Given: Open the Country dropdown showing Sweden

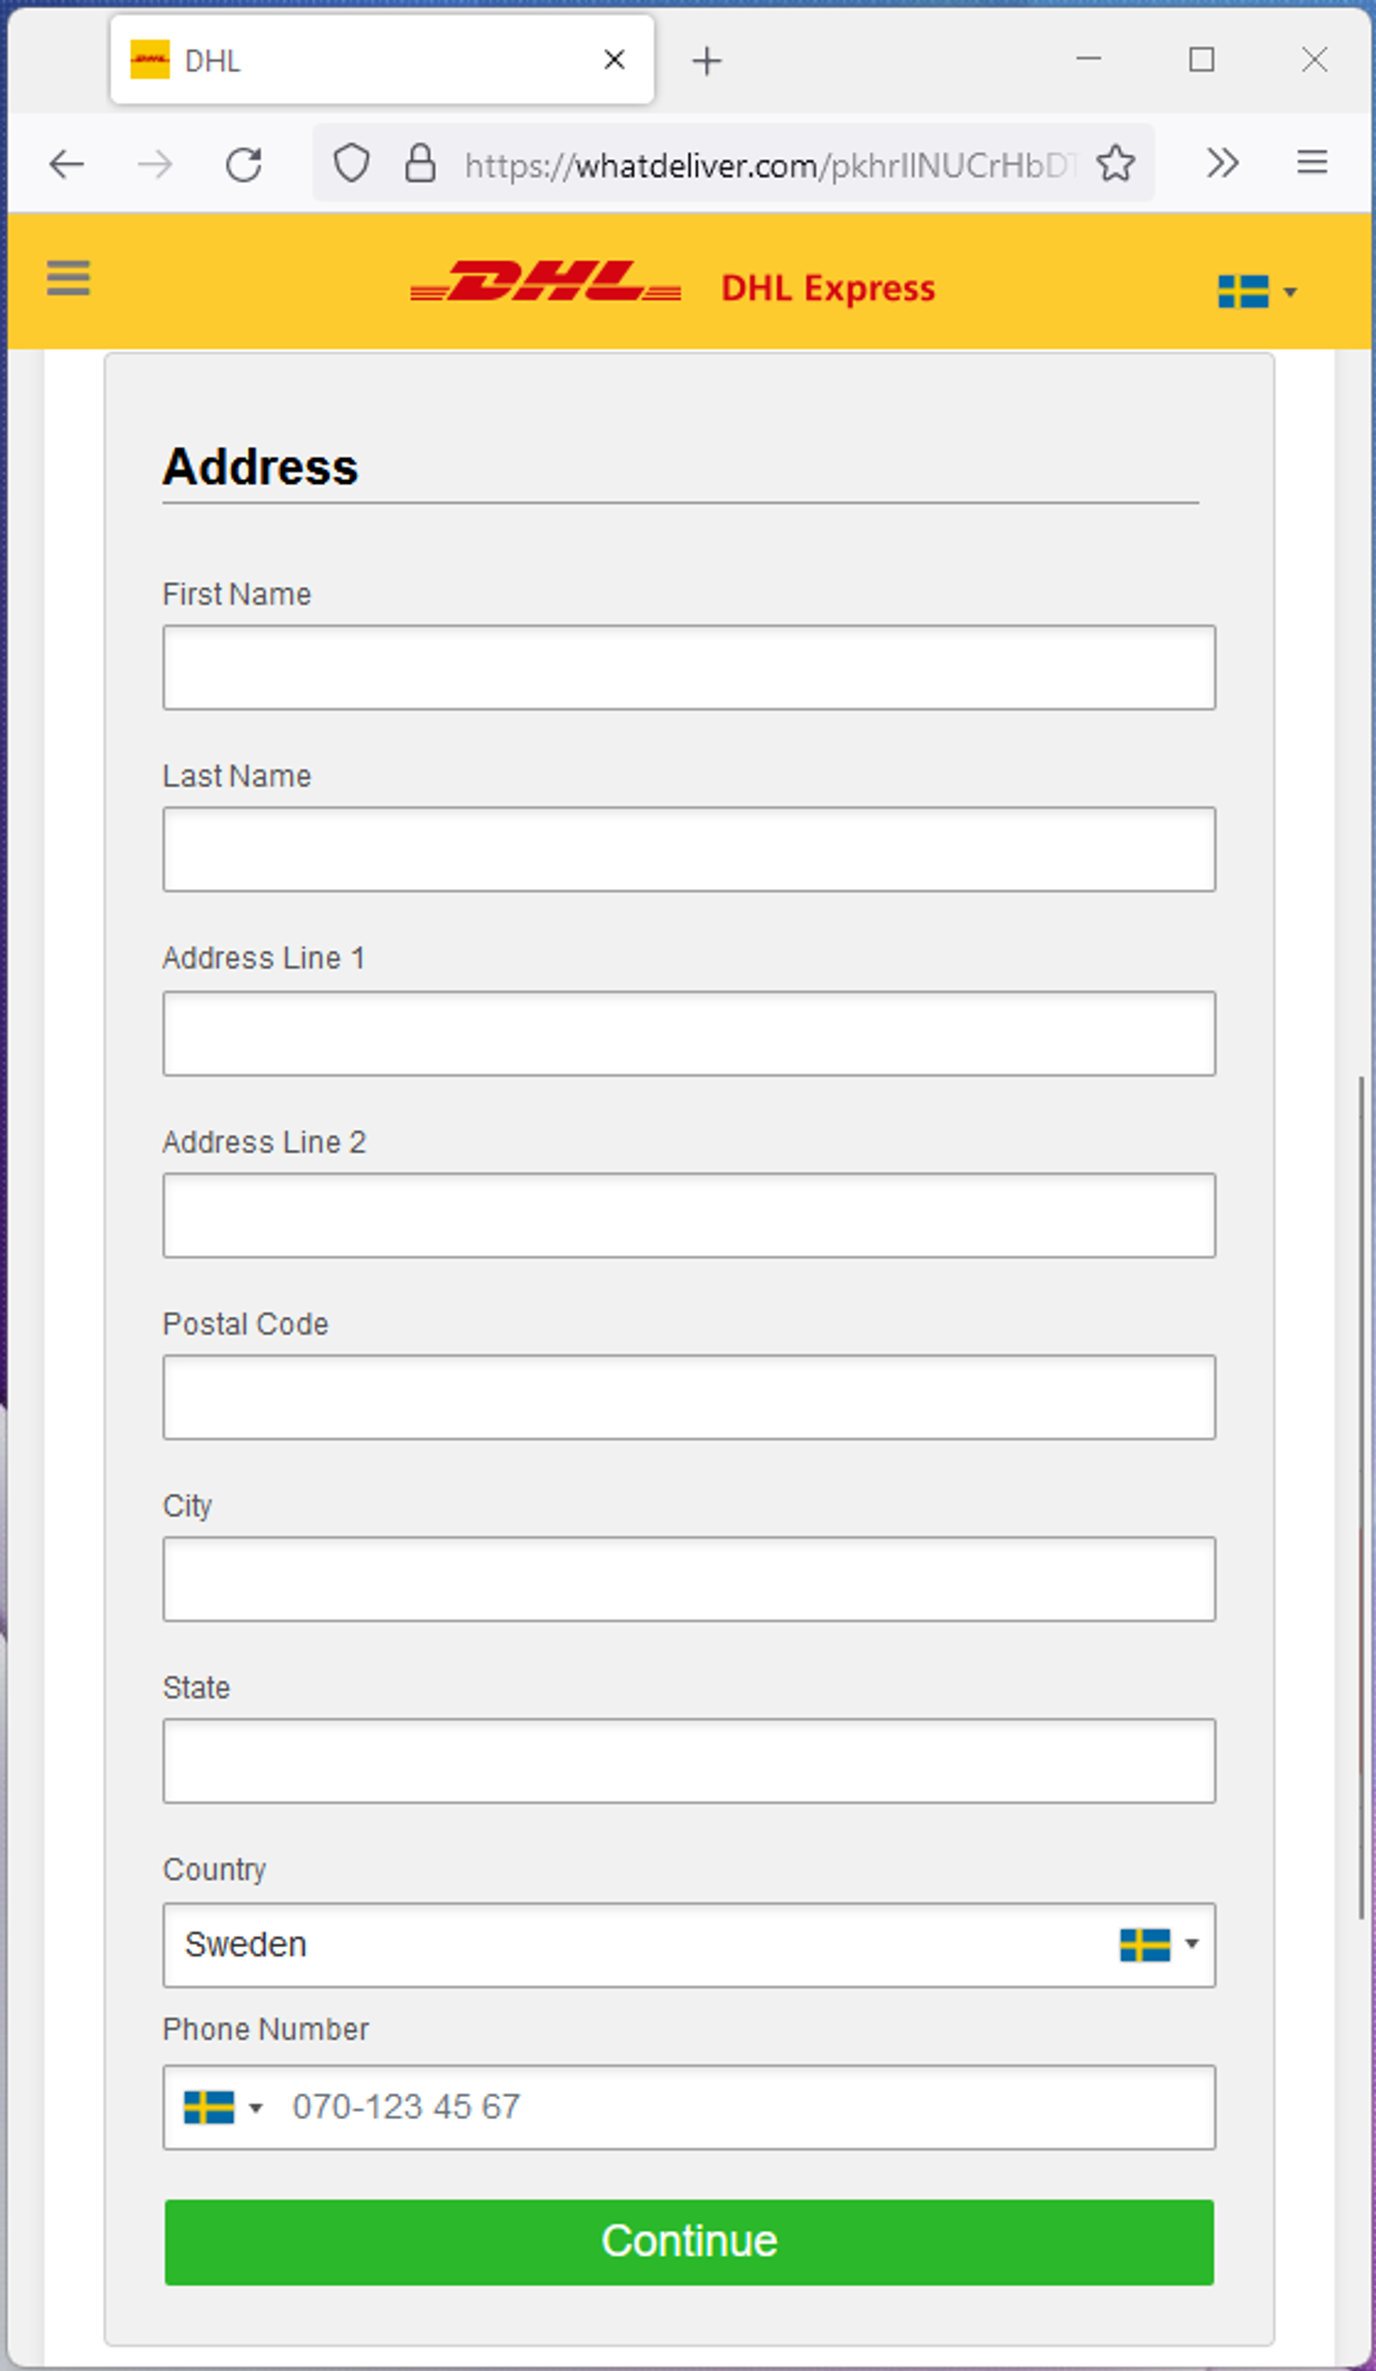Looking at the screenshot, I should (x=689, y=1945).
